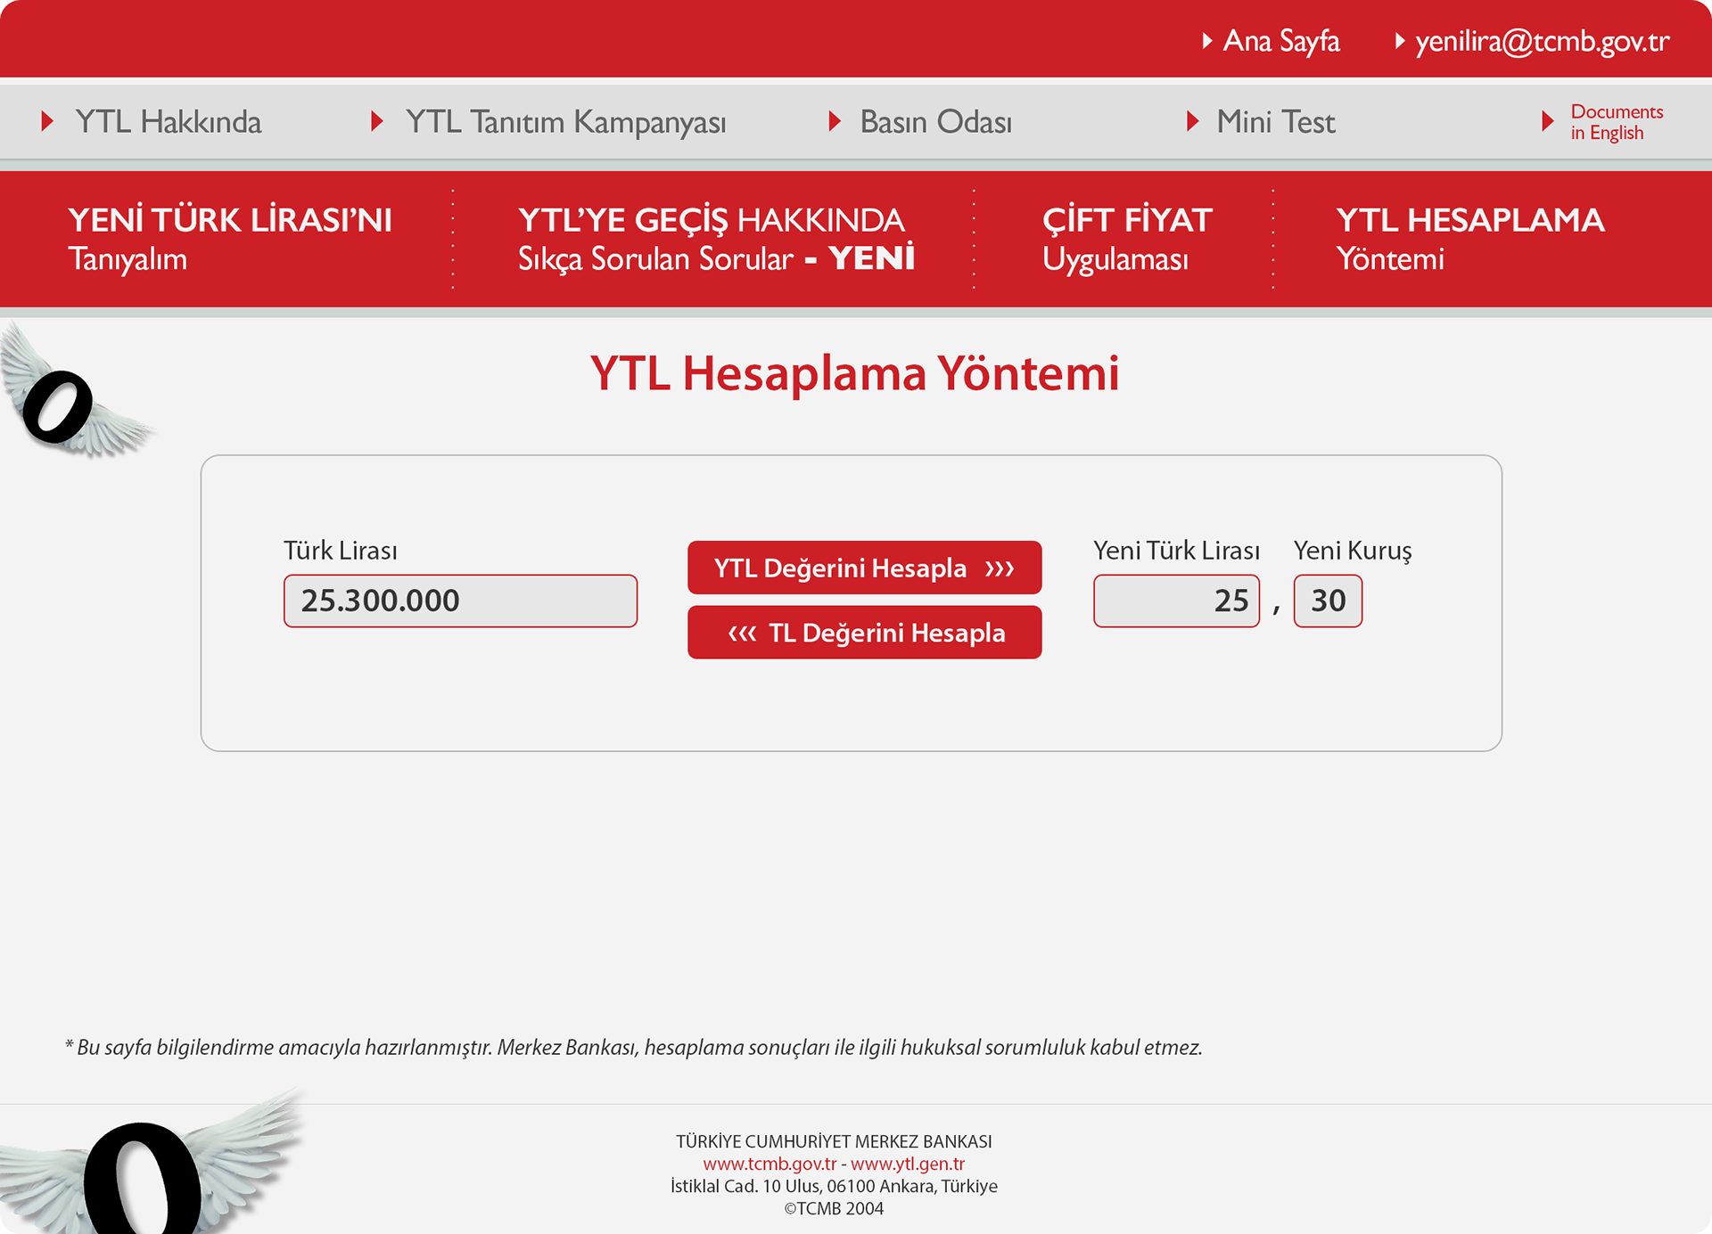This screenshot has width=1712, height=1234.
Task: Click the large winged zero in footer
Action: (143, 1176)
